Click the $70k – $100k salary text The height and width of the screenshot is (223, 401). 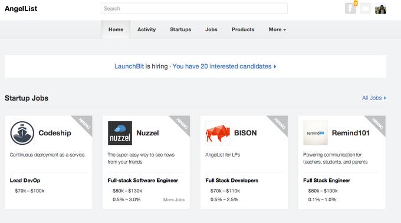29,191
